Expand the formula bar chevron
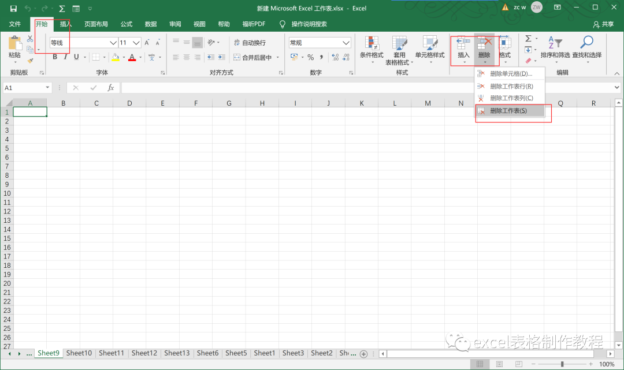 [x=616, y=87]
